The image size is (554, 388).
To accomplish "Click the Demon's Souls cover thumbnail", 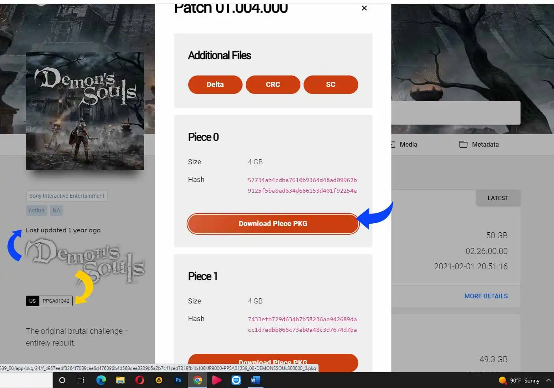I will (x=85, y=111).
